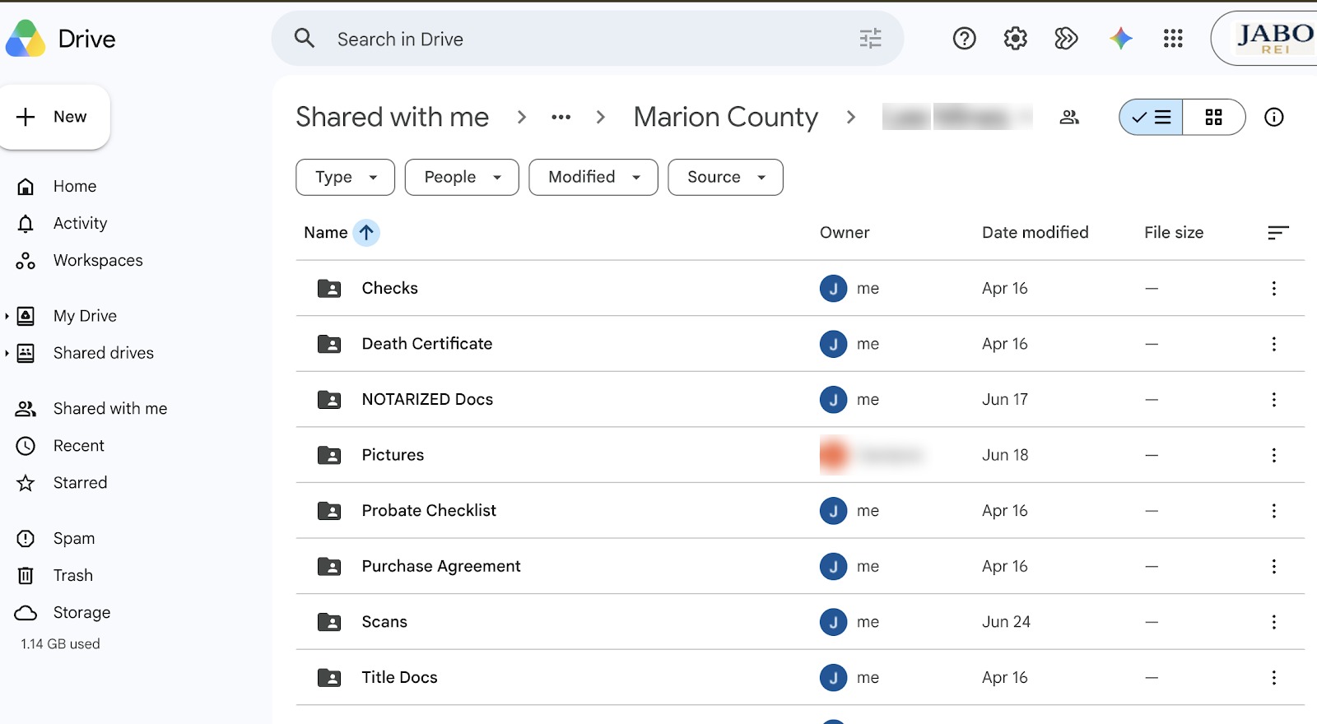The width and height of the screenshot is (1317, 724).
Task: Open the Gemini sparkle icon
Action: click(1120, 39)
